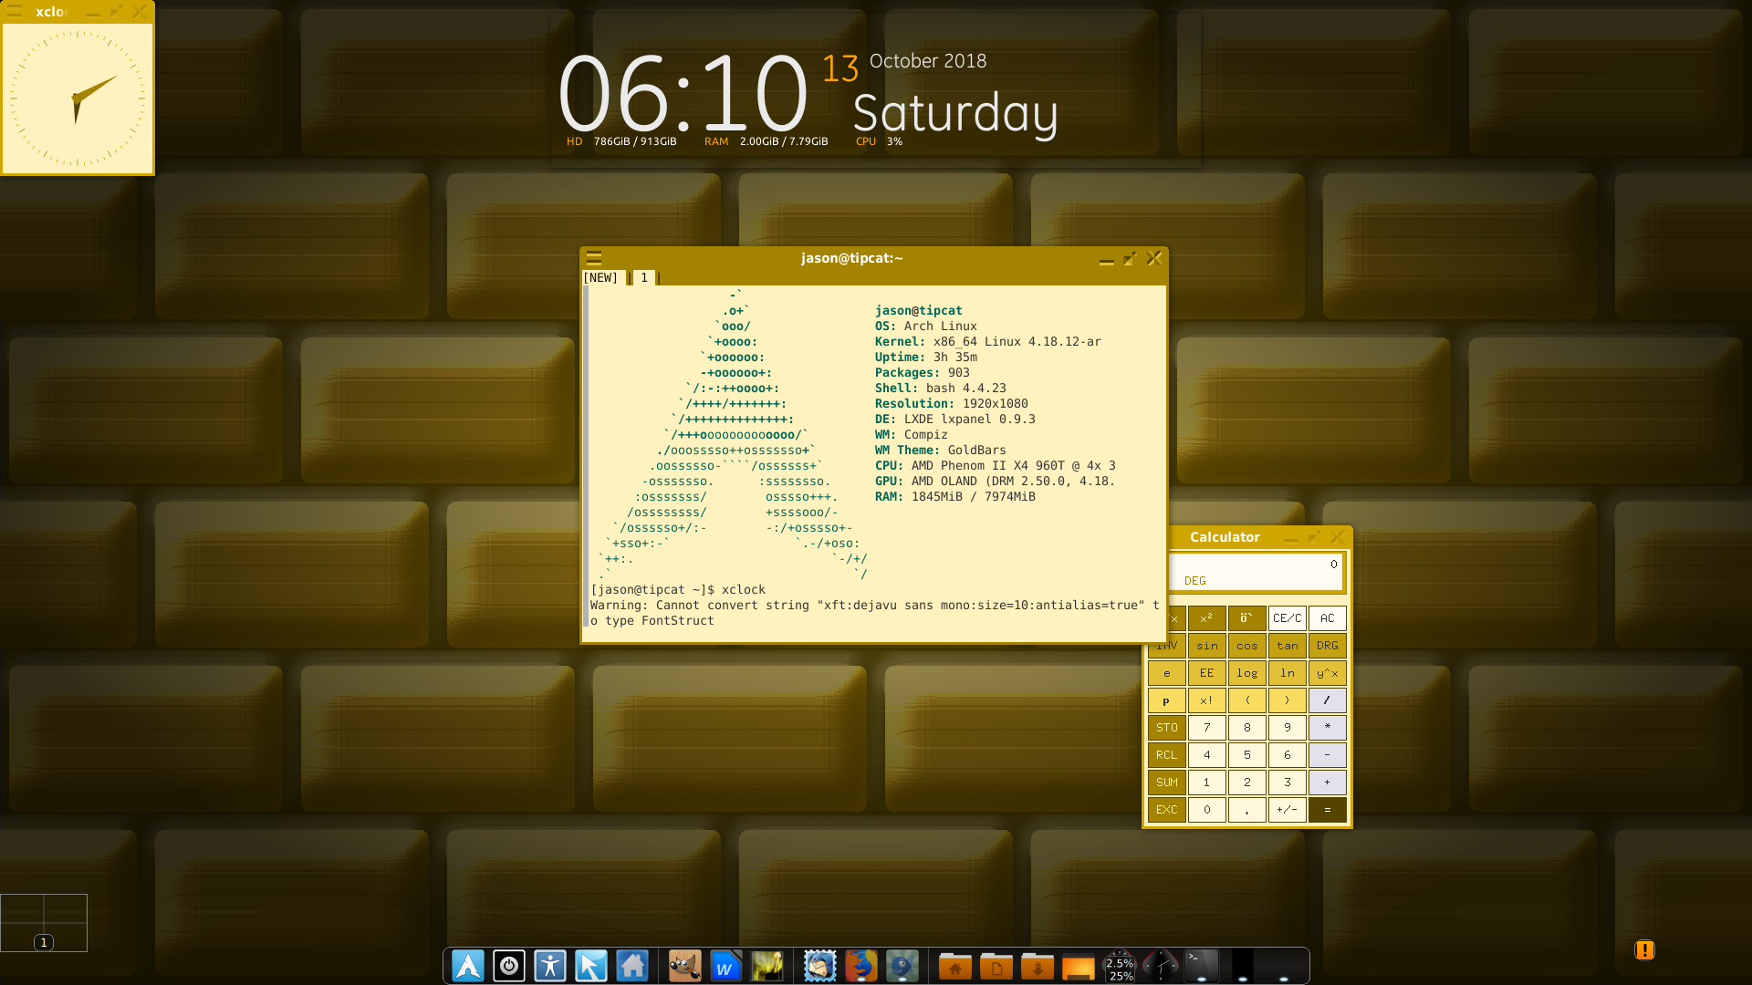Select the [NEW] tab in terminal
1752x985 pixels.
600,277
